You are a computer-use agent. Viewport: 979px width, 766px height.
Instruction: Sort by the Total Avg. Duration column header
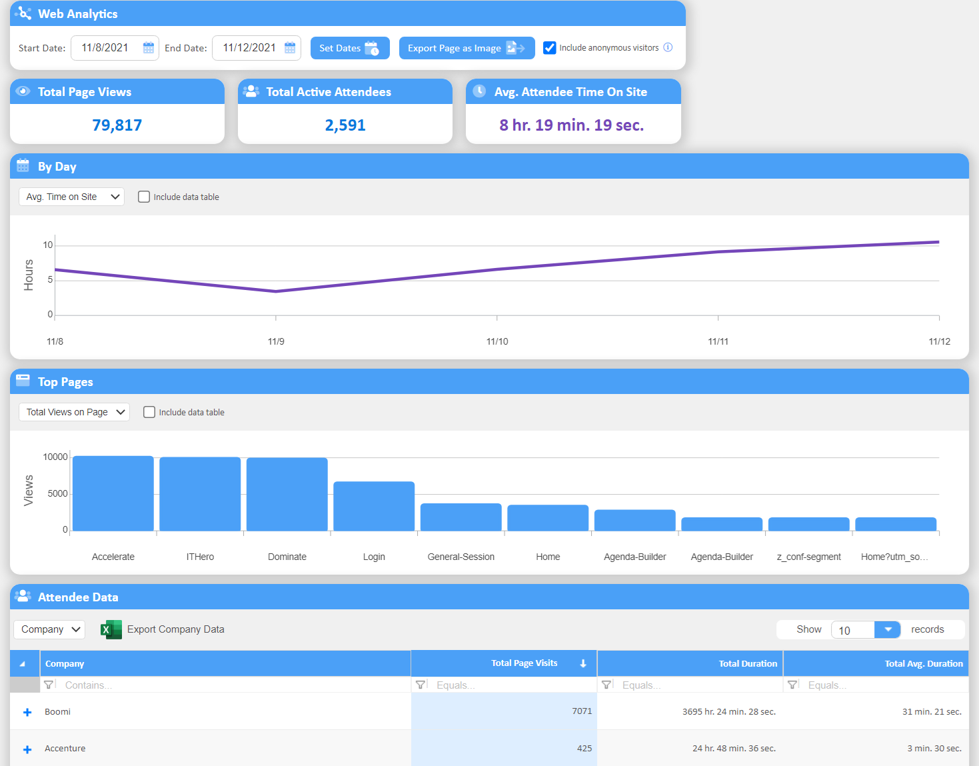tap(923, 663)
